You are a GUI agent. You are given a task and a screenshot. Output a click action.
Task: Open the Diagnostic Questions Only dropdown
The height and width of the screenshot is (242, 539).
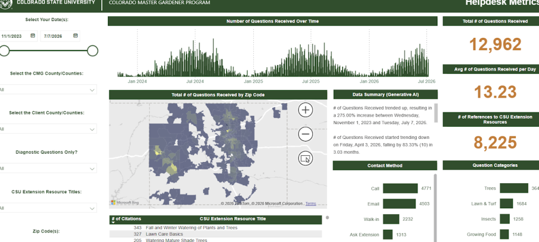(48, 168)
